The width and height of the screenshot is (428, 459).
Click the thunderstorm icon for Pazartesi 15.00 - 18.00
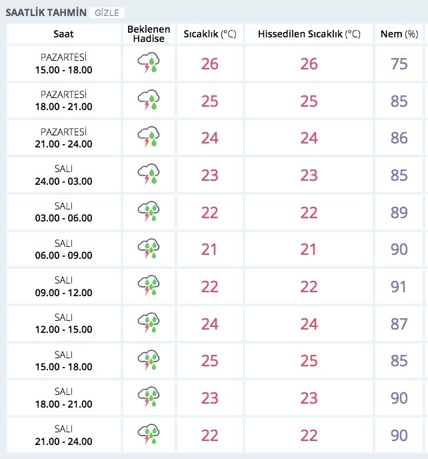[149, 64]
